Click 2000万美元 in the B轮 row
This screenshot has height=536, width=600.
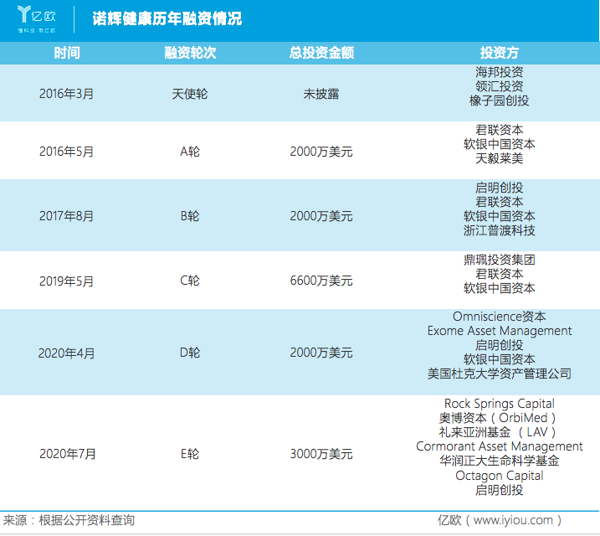pyautogui.click(x=321, y=216)
